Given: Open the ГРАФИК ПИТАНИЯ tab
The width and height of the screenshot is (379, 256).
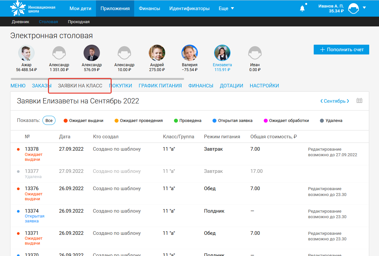Looking at the screenshot, I should pos(160,86).
